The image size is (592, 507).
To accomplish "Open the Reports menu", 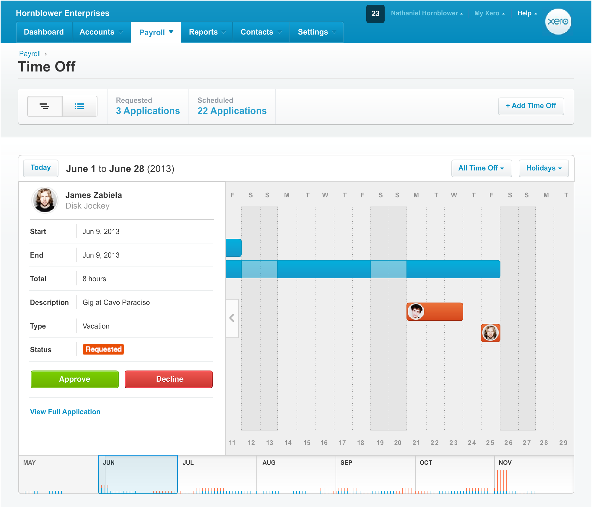I will tap(206, 32).
